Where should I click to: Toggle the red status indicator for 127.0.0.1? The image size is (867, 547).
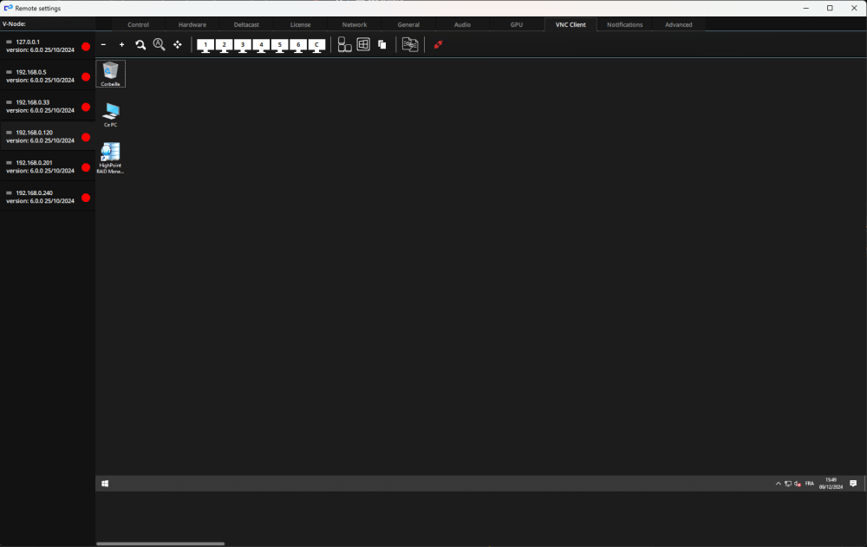tap(84, 45)
